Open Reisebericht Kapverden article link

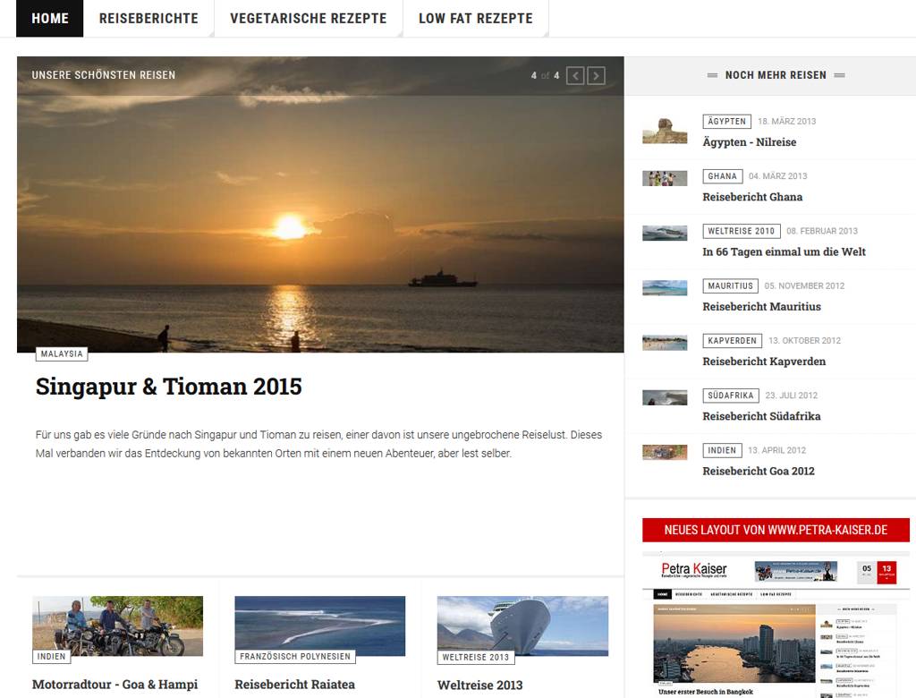764,362
